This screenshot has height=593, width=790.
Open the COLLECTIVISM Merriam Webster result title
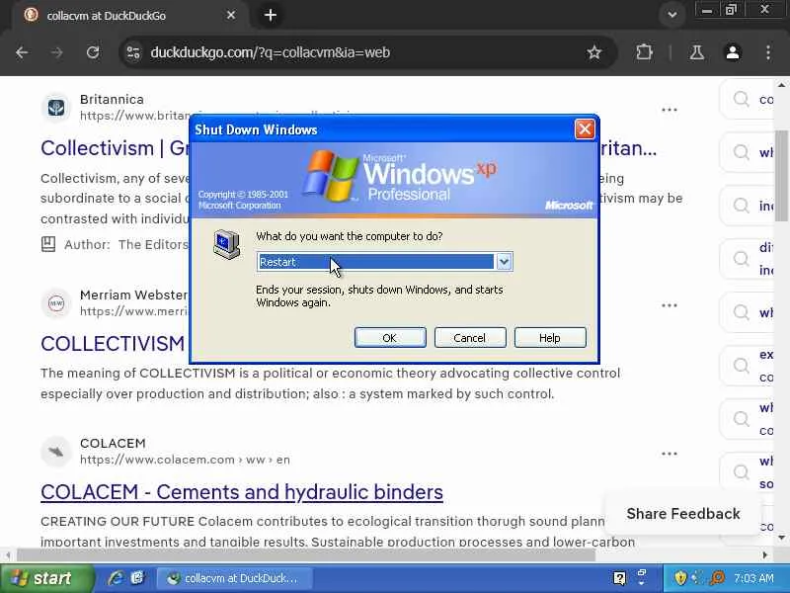click(x=113, y=344)
